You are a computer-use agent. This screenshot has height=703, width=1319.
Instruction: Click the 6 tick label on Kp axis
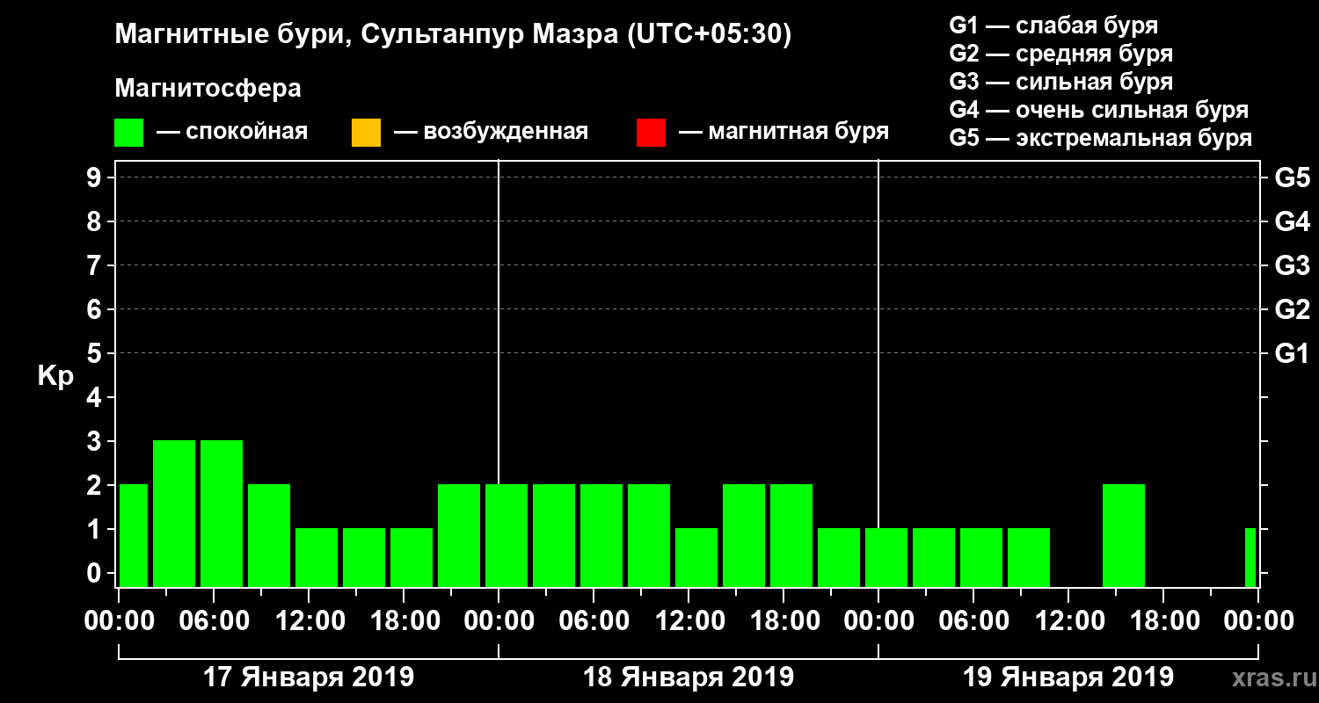pos(96,310)
